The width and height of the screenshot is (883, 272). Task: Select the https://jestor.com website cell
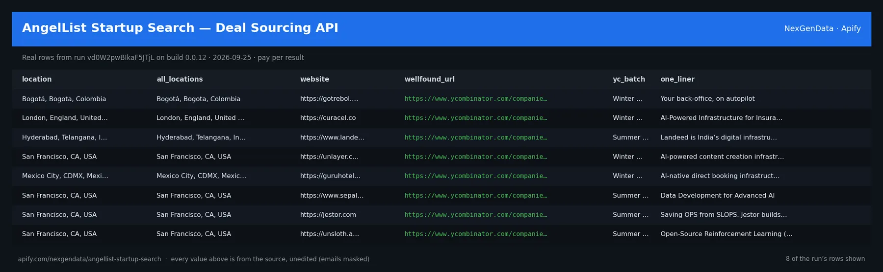pyautogui.click(x=328, y=215)
